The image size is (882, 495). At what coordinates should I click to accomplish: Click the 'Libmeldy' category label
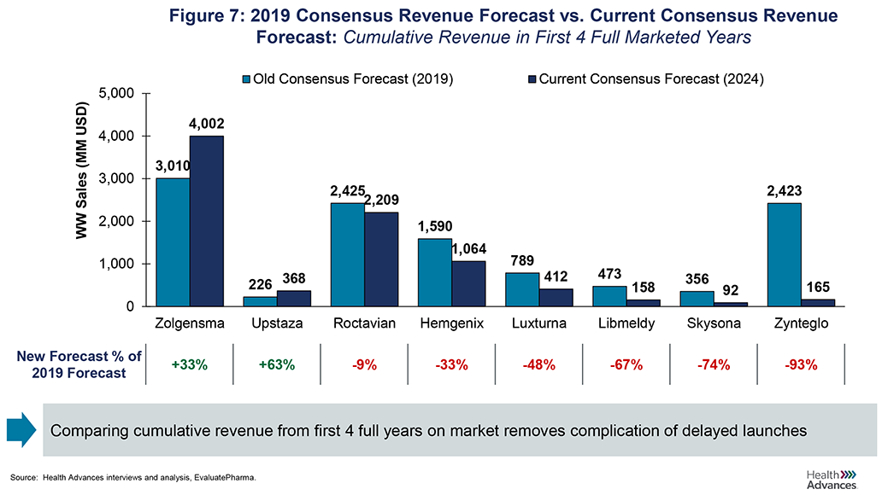coord(626,323)
